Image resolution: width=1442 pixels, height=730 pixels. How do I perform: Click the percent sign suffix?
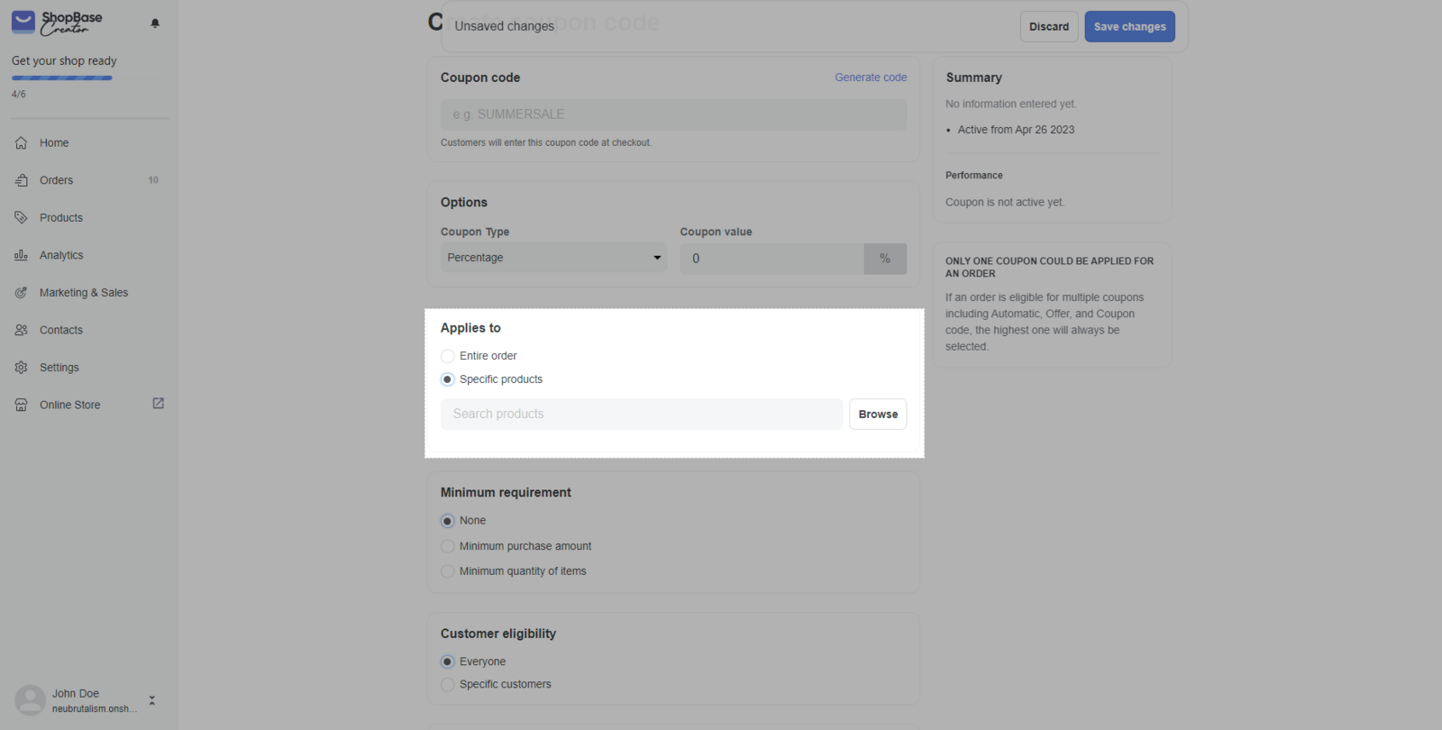885,259
